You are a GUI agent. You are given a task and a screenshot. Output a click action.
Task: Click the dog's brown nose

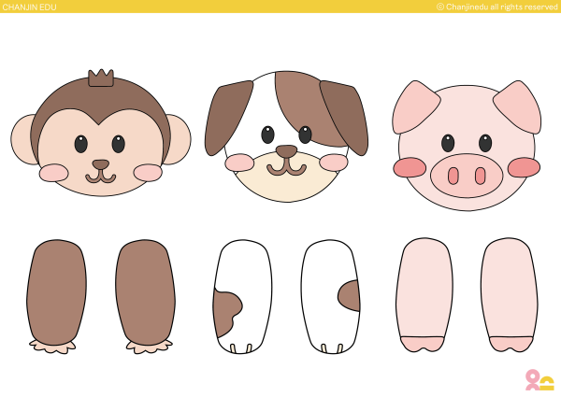click(286, 150)
